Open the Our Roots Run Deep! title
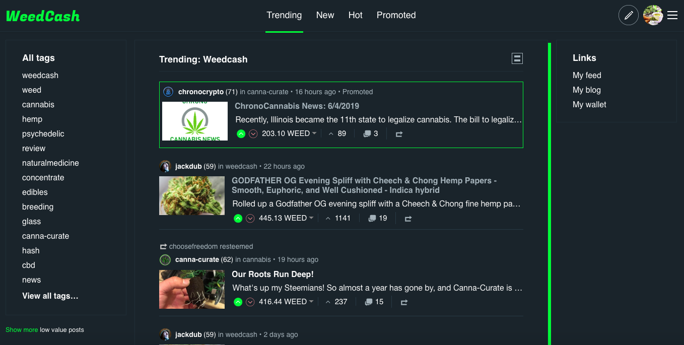The height and width of the screenshot is (345, 684). [272, 274]
